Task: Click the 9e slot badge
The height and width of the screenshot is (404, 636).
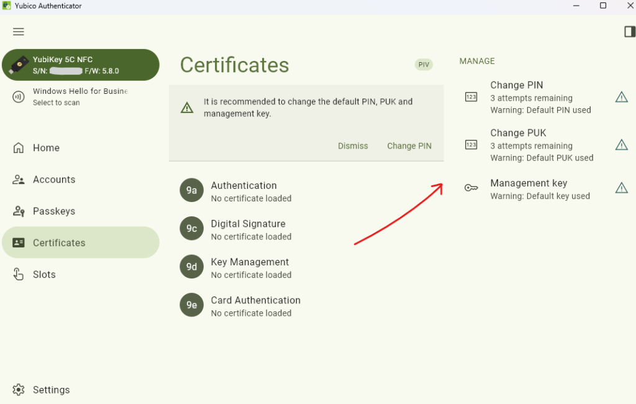Action: pyautogui.click(x=191, y=305)
